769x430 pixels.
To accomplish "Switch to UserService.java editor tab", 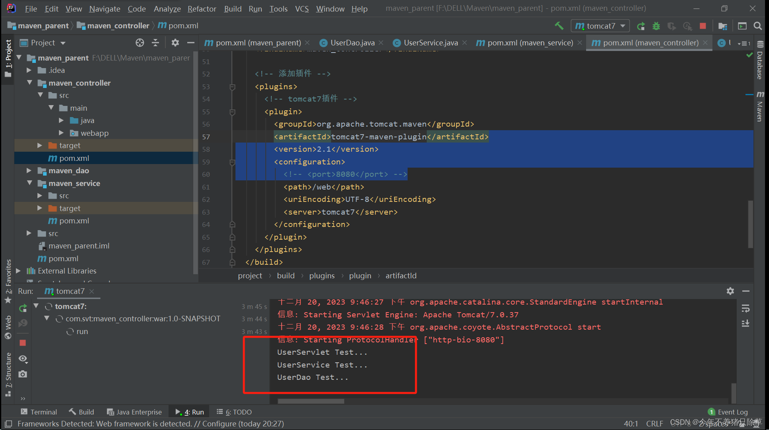I will click(x=430, y=43).
